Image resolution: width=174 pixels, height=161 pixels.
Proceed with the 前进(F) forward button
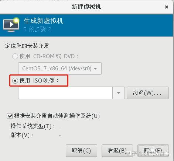153,151
